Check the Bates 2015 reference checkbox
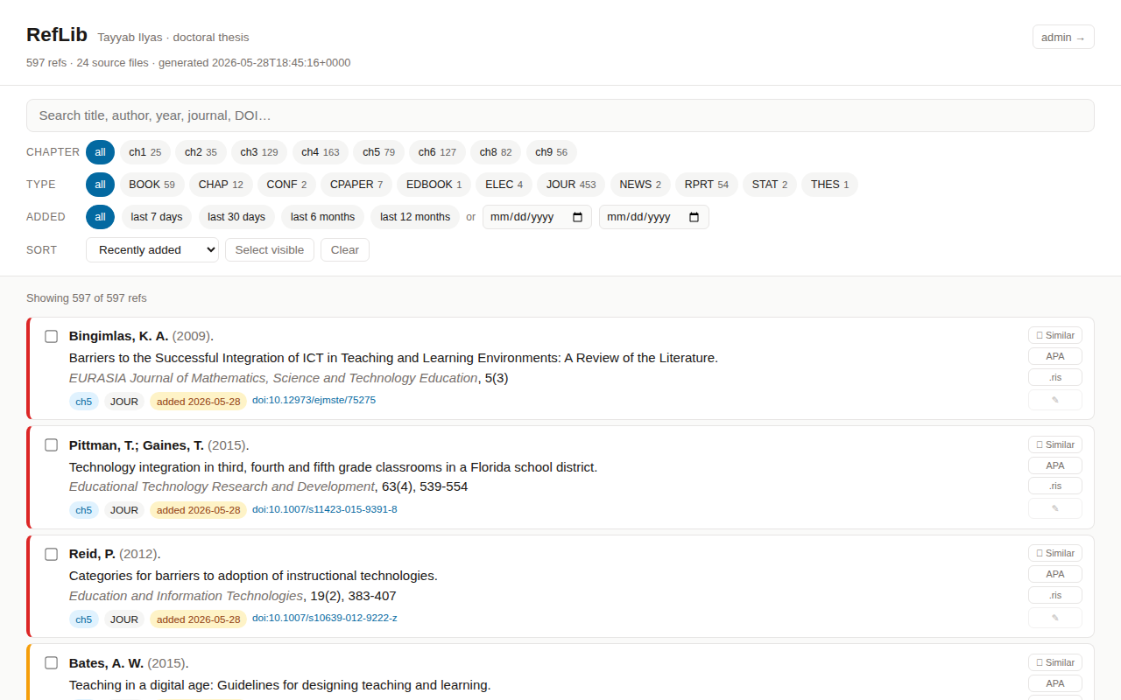Image resolution: width=1121 pixels, height=700 pixels. click(x=51, y=663)
